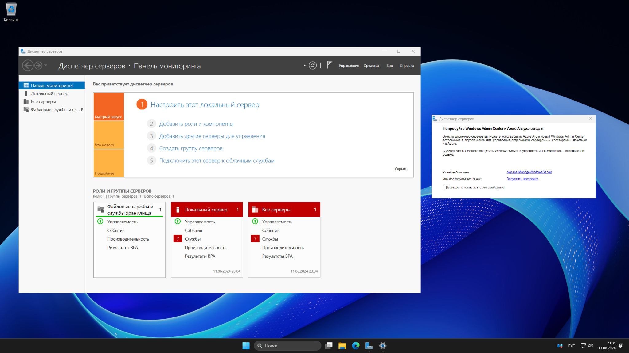This screenshot has height=353, width=629.
Task: Open aka.ms/ManageWindowsServer link
Action: tap(529, 172)
